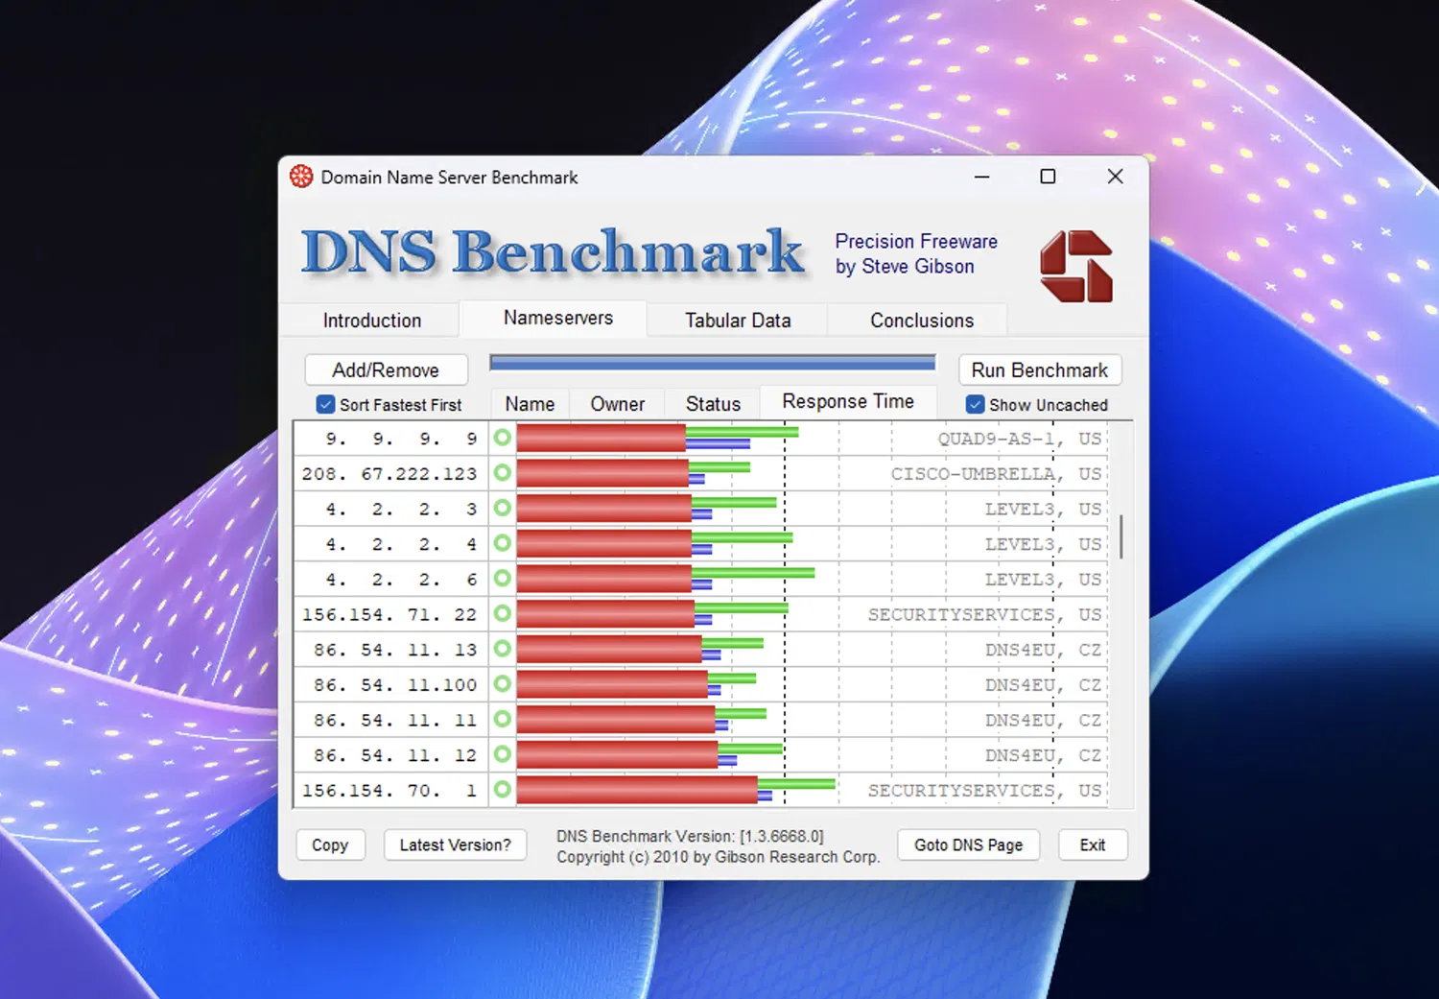The height and width of the screenshot is (999, 1439).
Task: Close the Domain Name Server Benchmark window
Action: 1115,177
